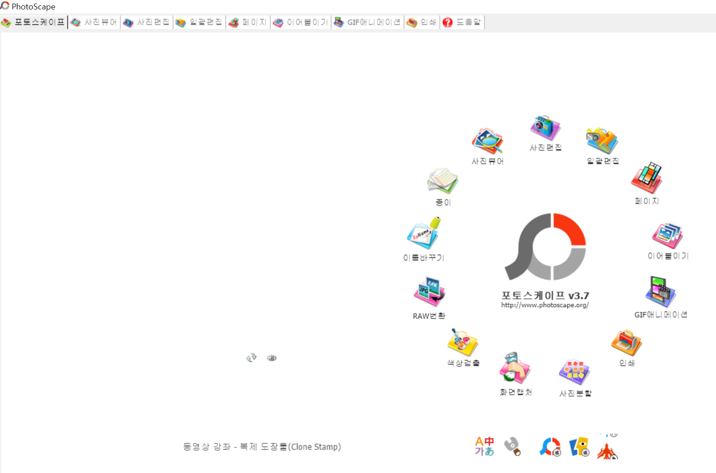Switch to the 일괄편집 tab
The image size is (716, 473).
click(199, 22)
